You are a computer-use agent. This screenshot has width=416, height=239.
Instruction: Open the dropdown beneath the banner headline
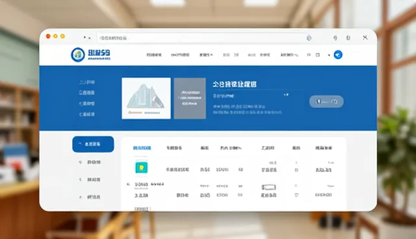(x=251, y=95)
